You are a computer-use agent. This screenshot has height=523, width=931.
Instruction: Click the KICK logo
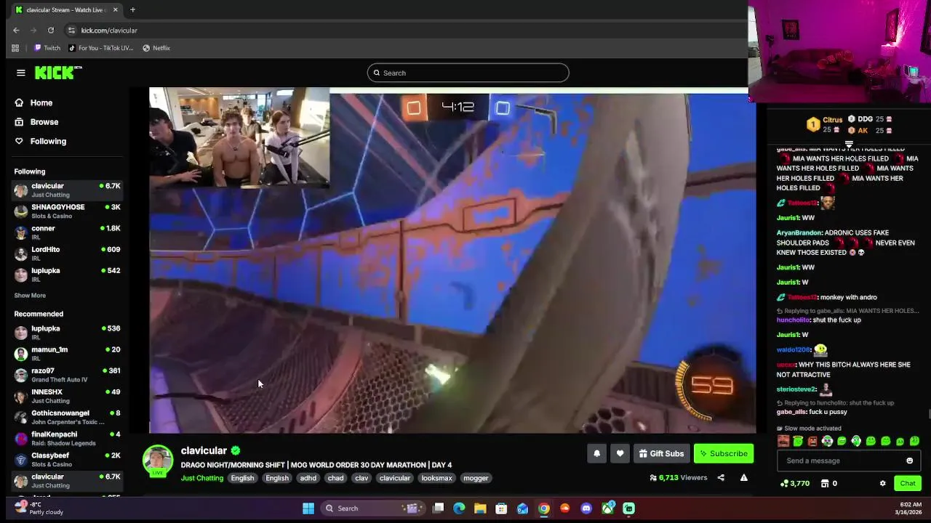click(58, 73)
